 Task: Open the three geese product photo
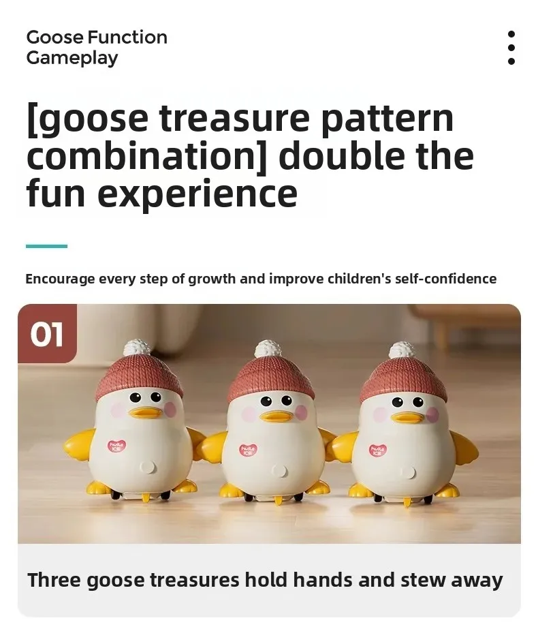click(270, 424)
